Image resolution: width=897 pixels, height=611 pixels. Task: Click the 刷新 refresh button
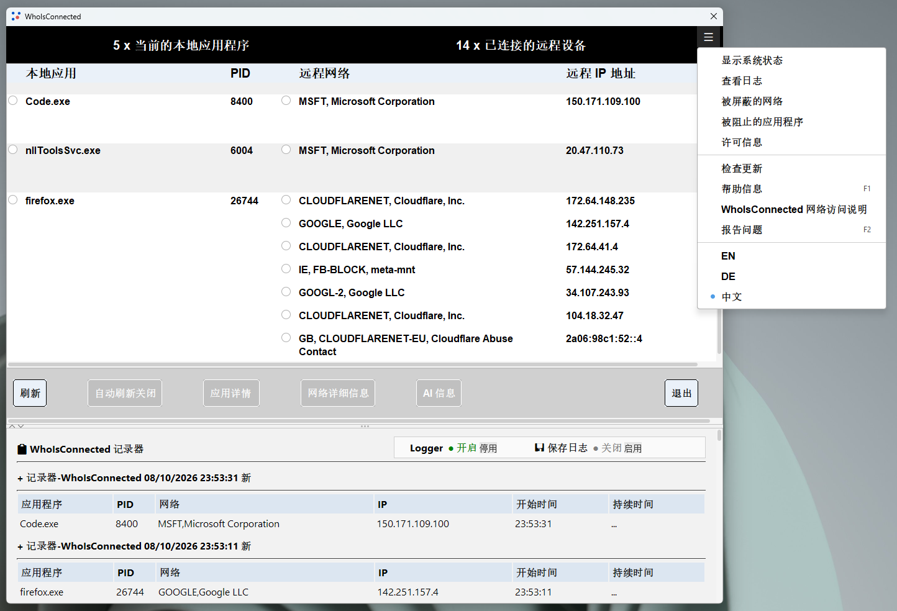pos(30,393)
